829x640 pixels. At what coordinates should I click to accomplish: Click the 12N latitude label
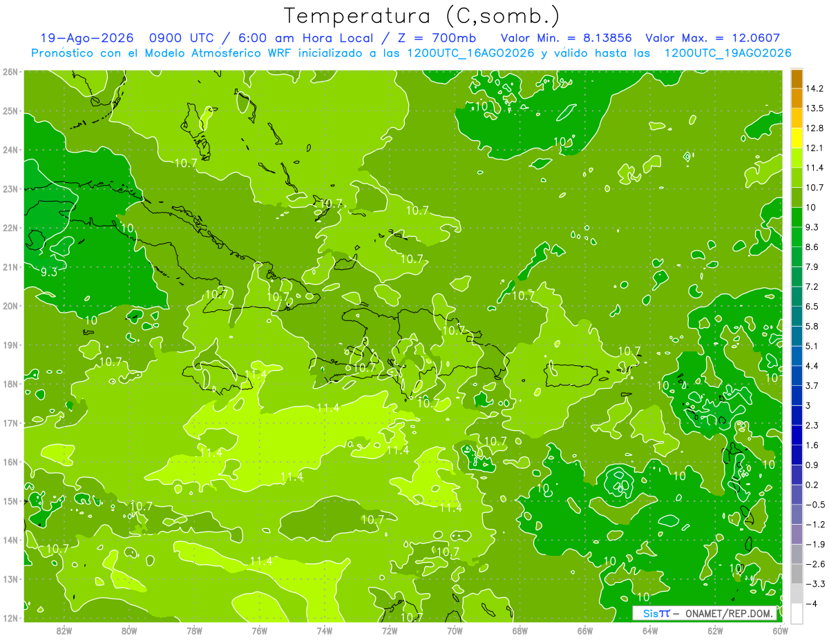coord(10,618)
